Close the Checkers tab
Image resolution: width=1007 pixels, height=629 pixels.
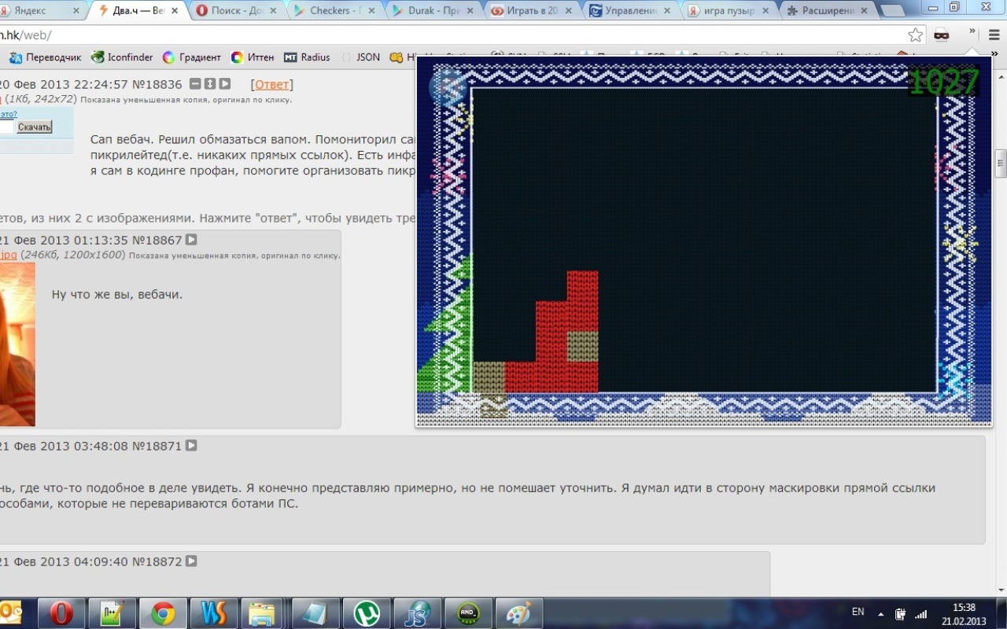tap(372, 11)
